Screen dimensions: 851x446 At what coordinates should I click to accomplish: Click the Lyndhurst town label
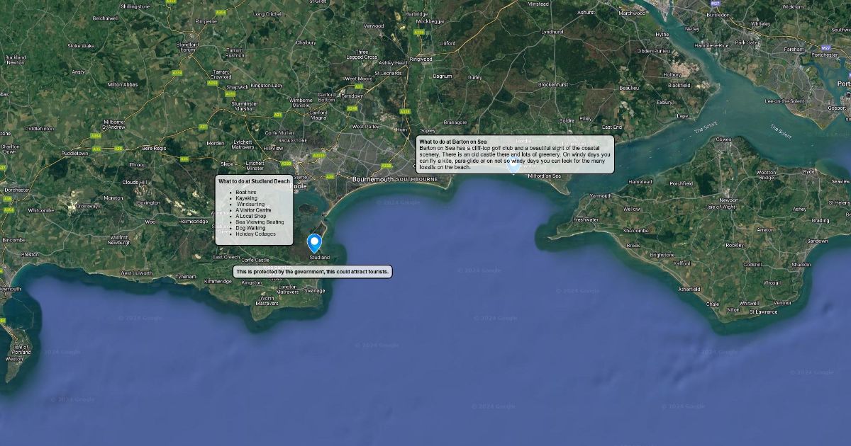[x=552, y=32]
